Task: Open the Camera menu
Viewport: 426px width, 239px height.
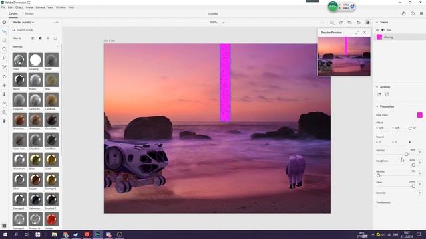Action: tap(40, 7)
